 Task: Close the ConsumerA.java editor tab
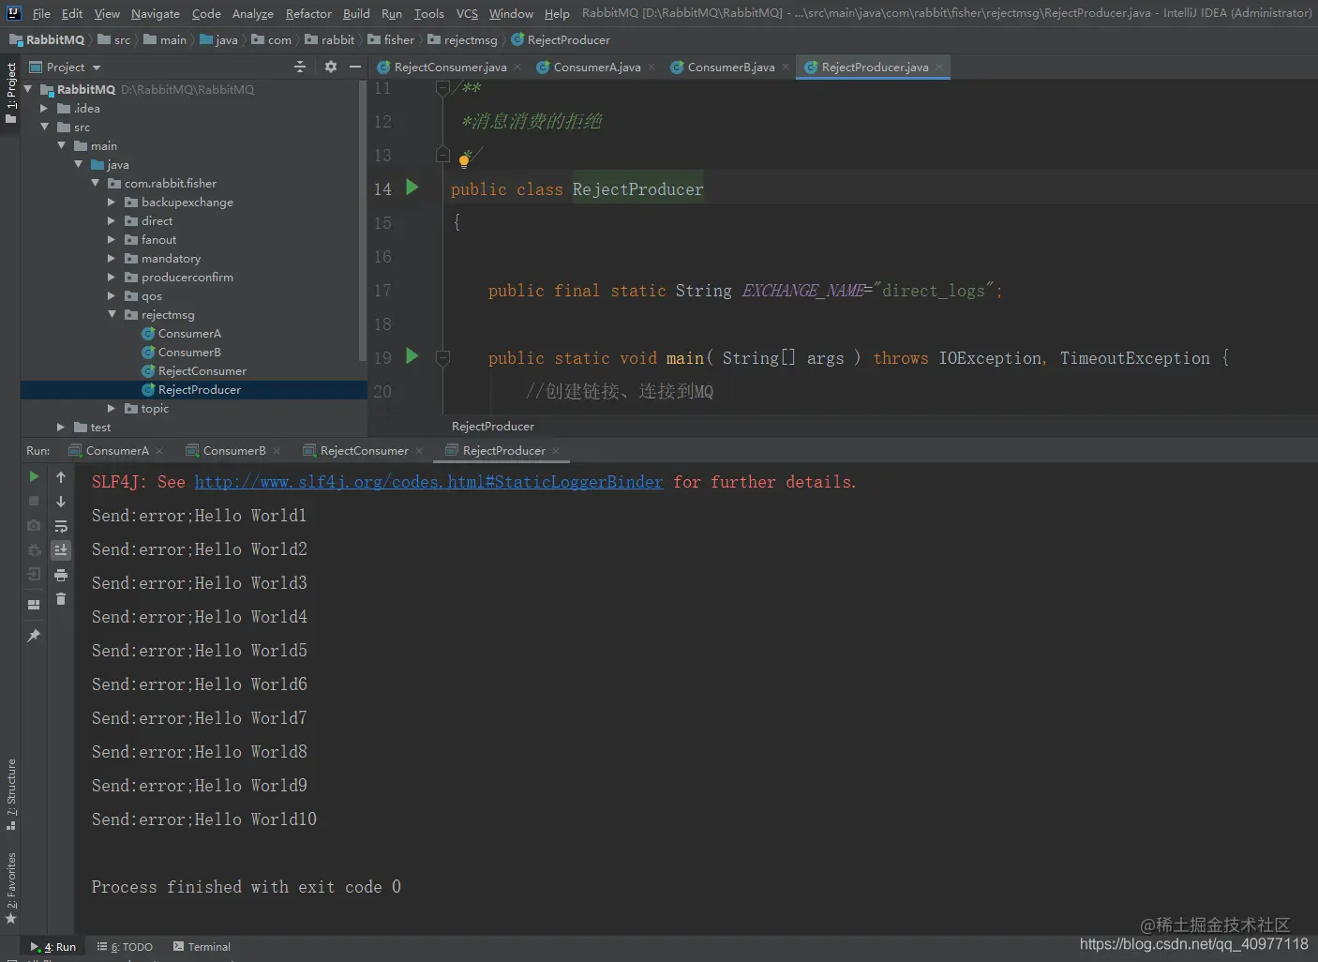pos(652,68)
